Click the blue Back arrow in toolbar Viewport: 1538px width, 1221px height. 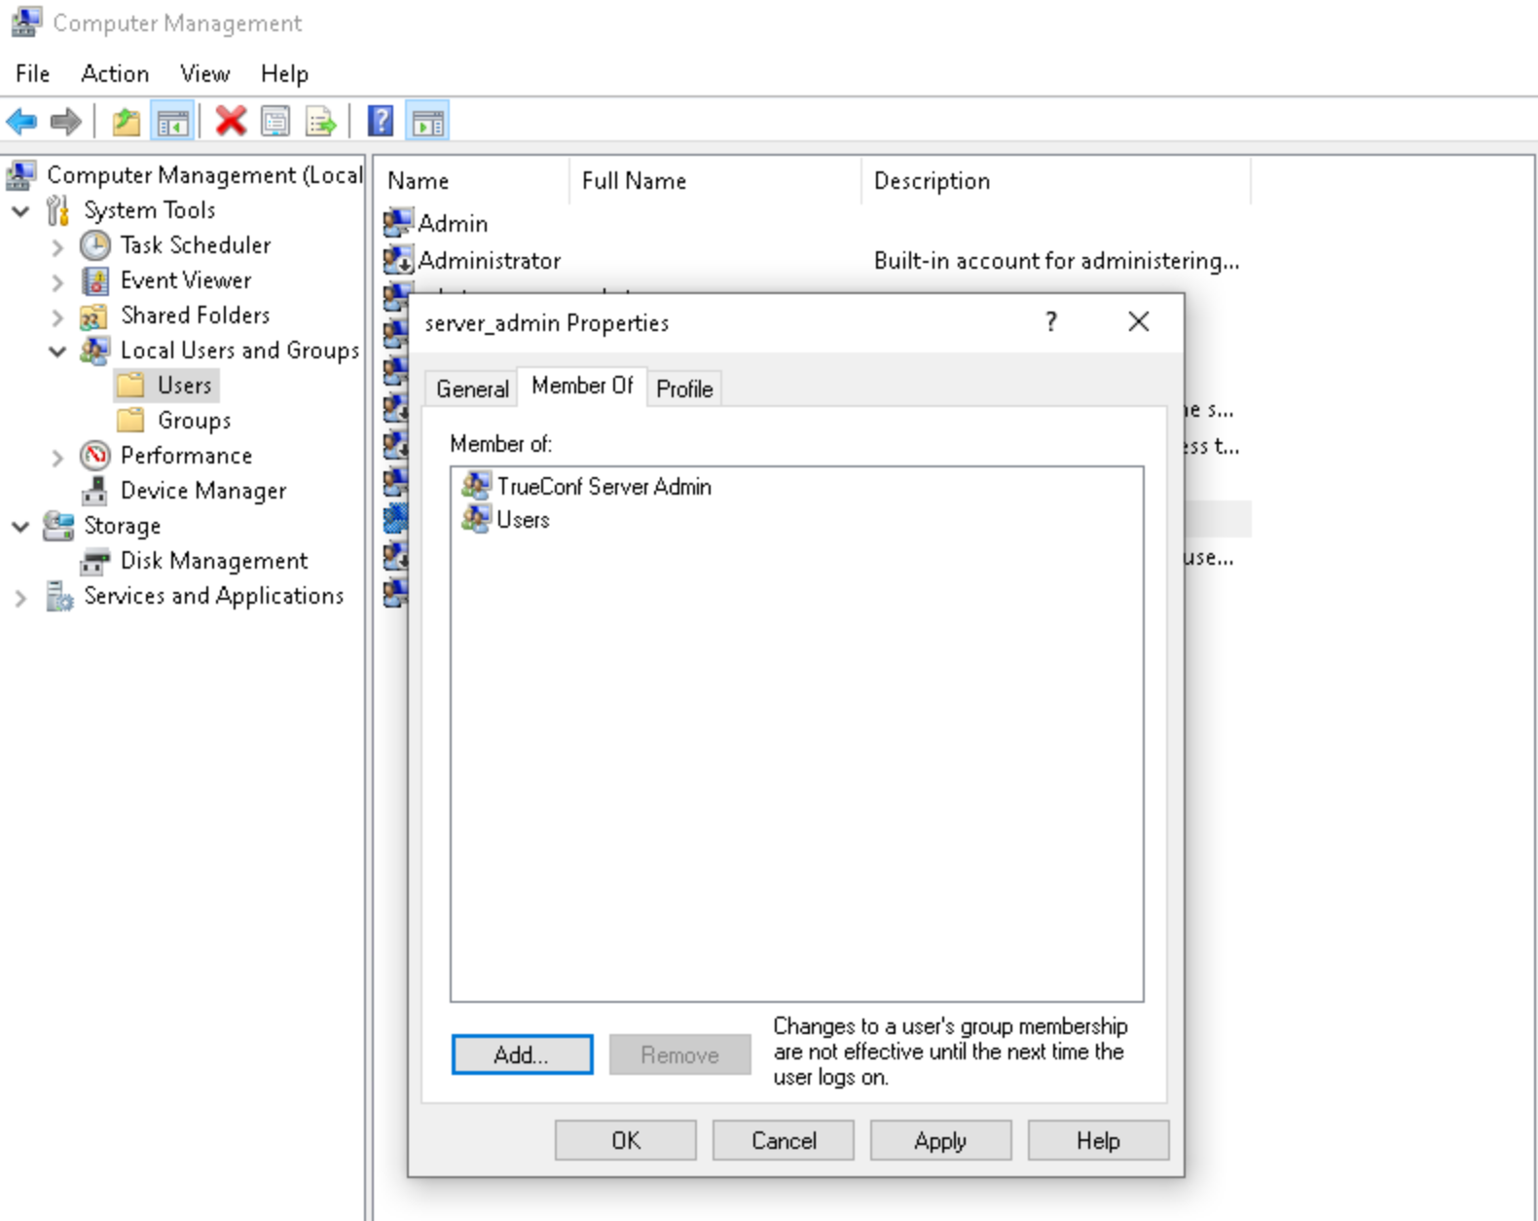21,122
